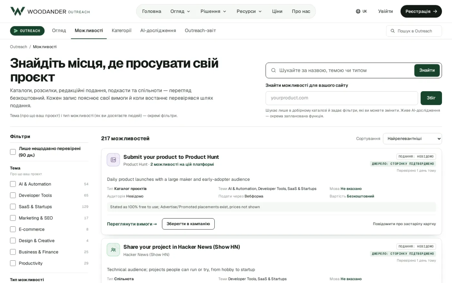The width and height of the screenshot is (452, 283).
Task: Click the Hacker News community icon
Action: (x=113, y=250)
